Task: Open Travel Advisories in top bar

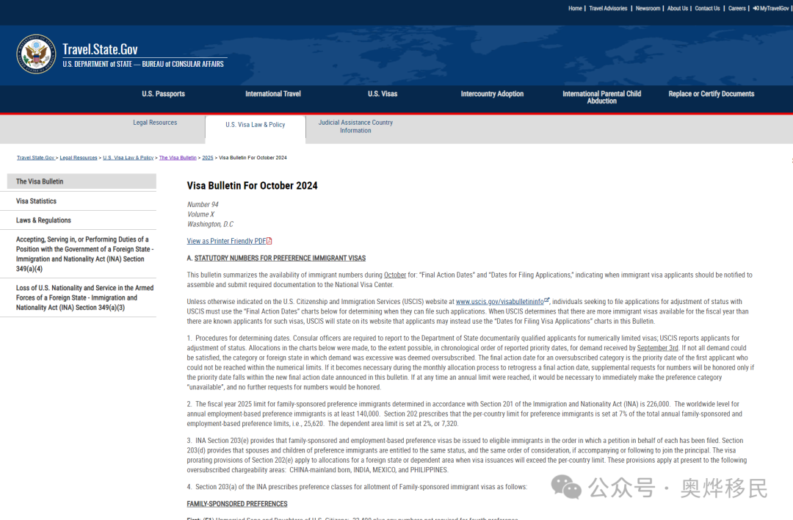Action: coord(608,8)
